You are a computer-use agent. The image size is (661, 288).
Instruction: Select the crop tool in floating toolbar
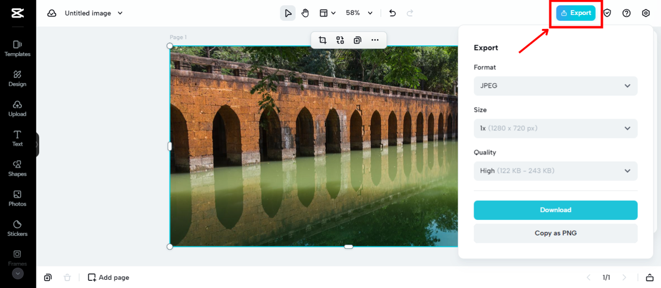click(x=323, y=40)
